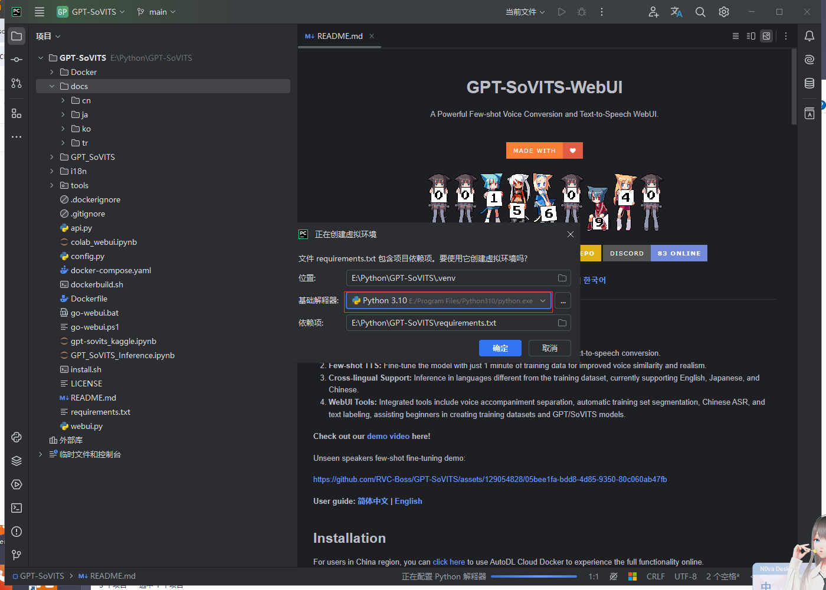
Task: Open the Problems tool window
Action: pyautogui.click(x=17, y=532)
